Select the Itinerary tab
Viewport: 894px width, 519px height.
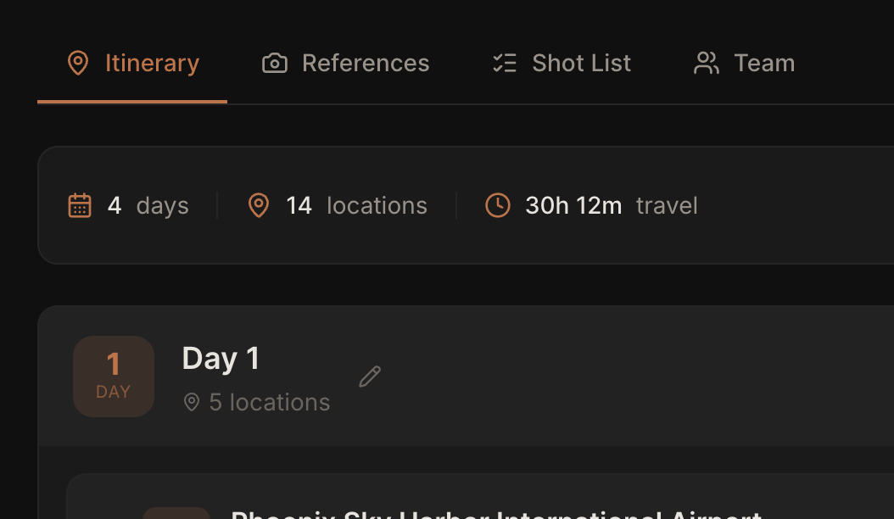coord(131,63)
